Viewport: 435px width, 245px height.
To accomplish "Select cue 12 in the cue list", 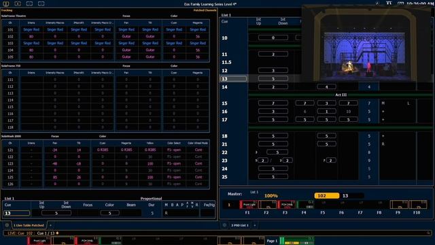I will pyautogui.click(x=224, y=71).
